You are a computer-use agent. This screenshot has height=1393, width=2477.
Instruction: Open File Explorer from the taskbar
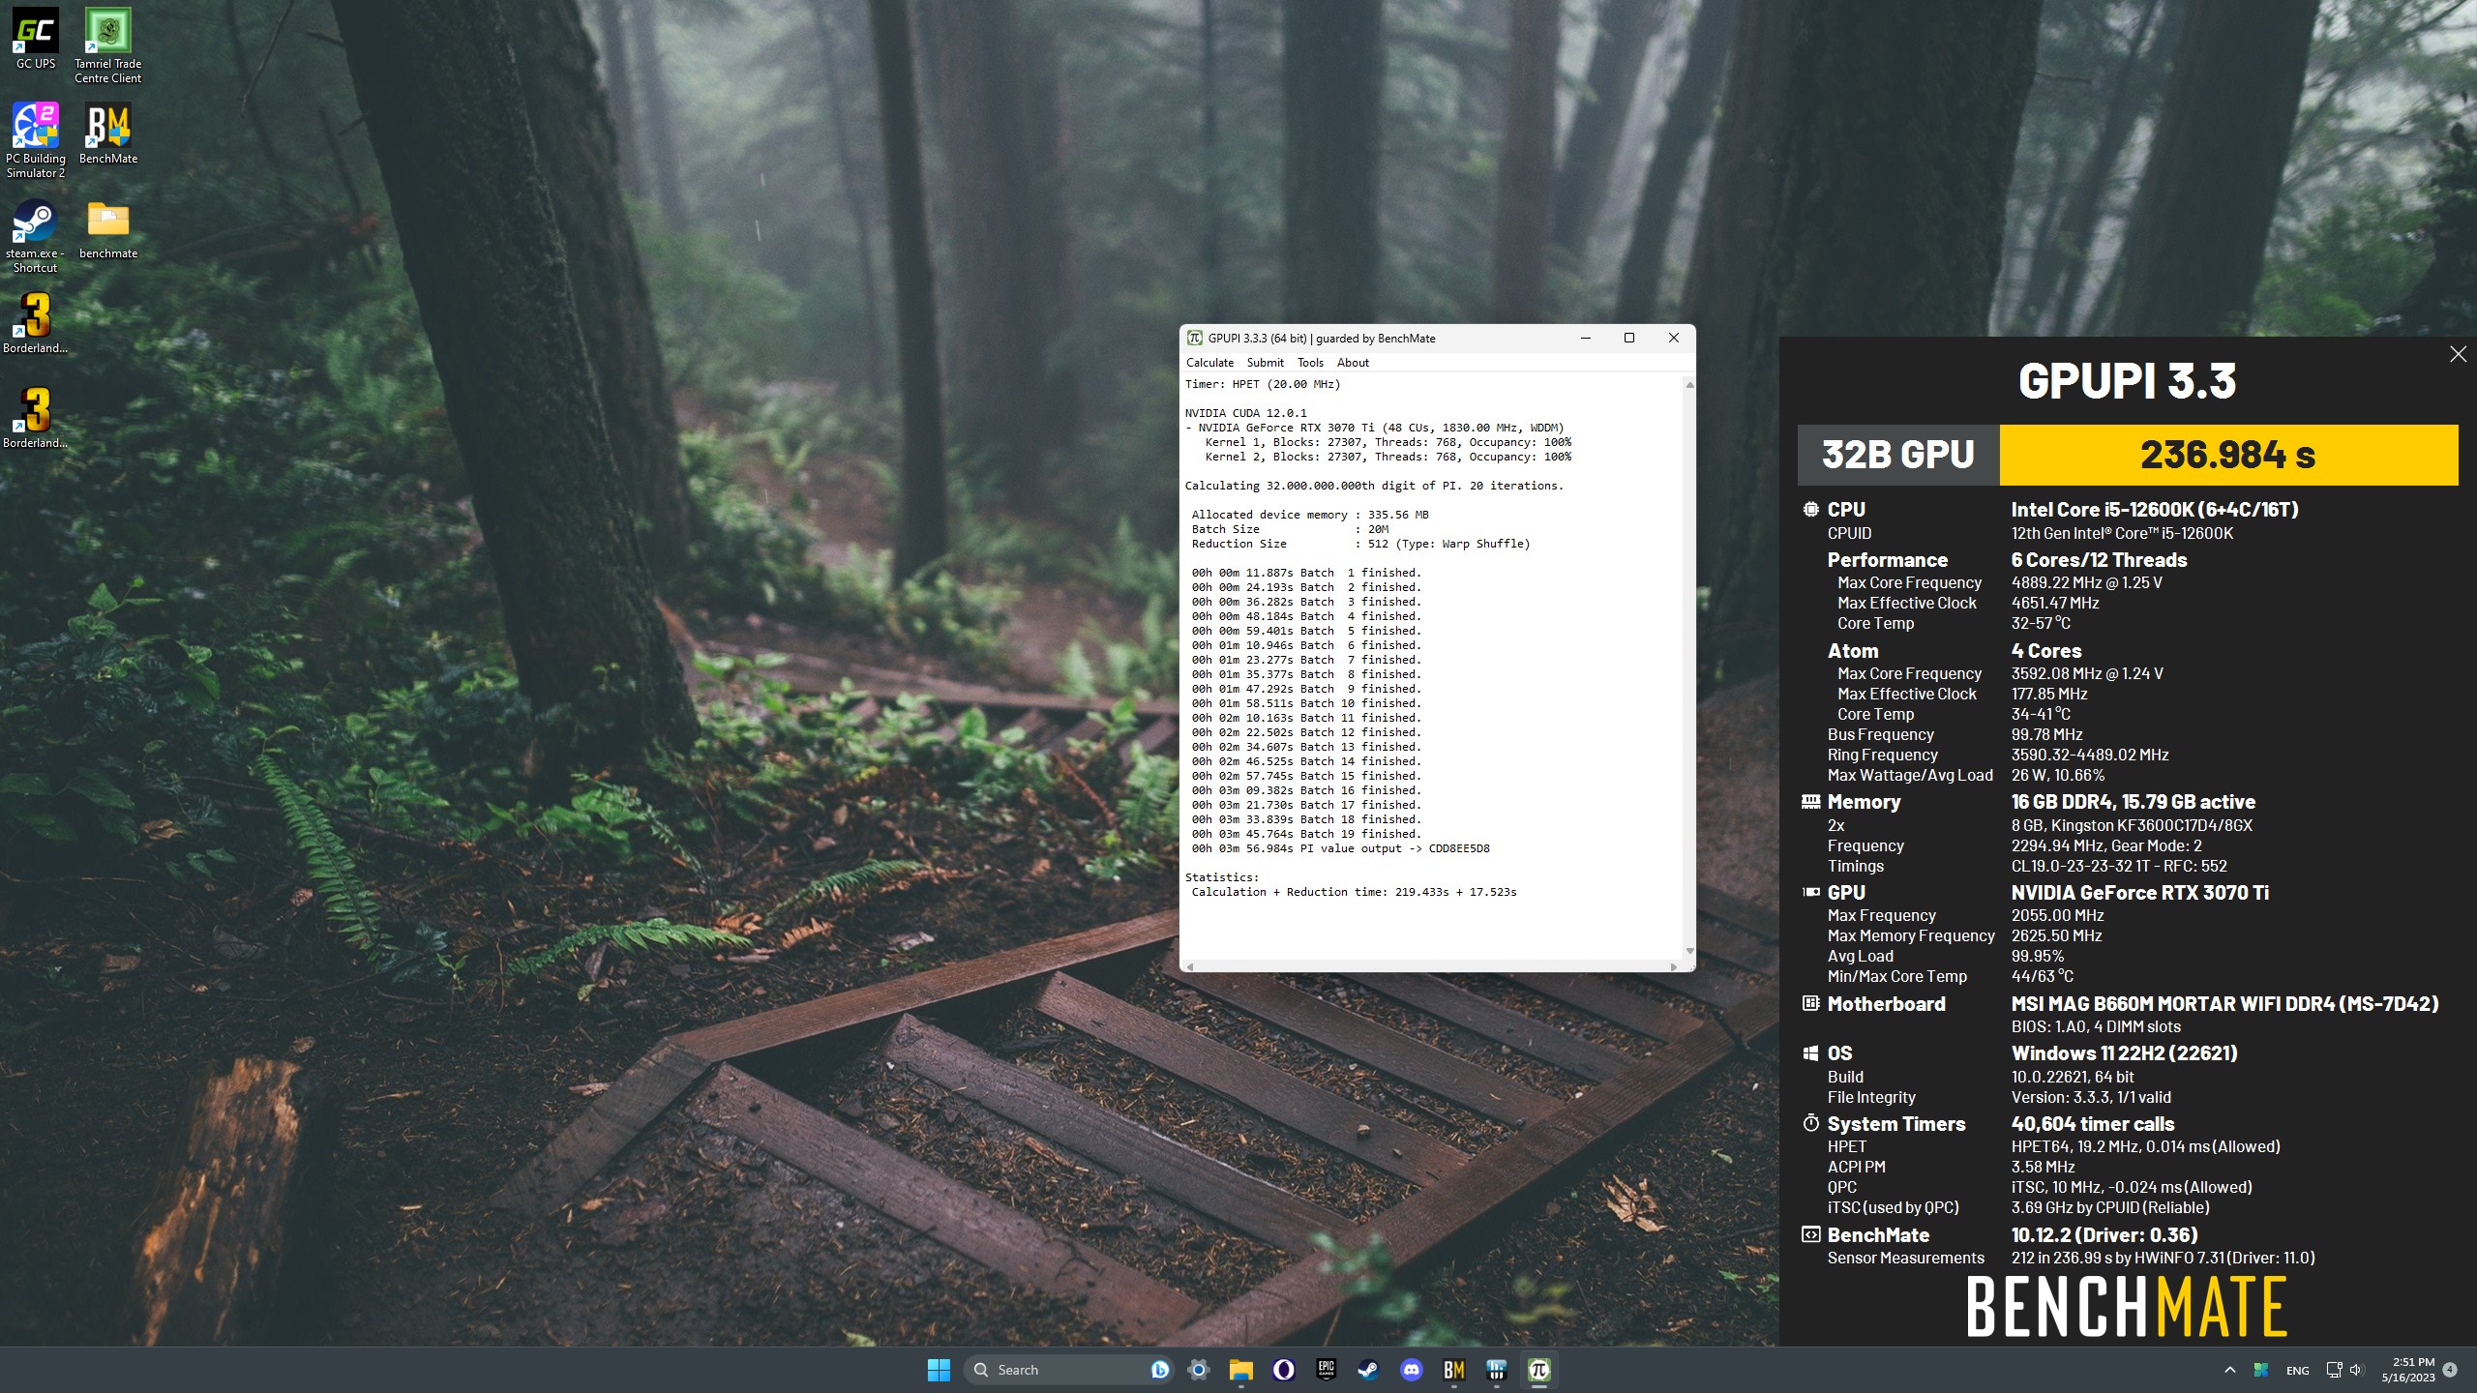click(1241, 1370)
